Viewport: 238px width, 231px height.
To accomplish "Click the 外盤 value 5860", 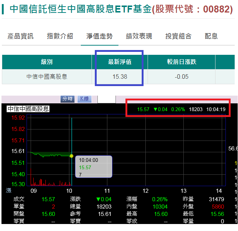I will [x=218, y=207].
